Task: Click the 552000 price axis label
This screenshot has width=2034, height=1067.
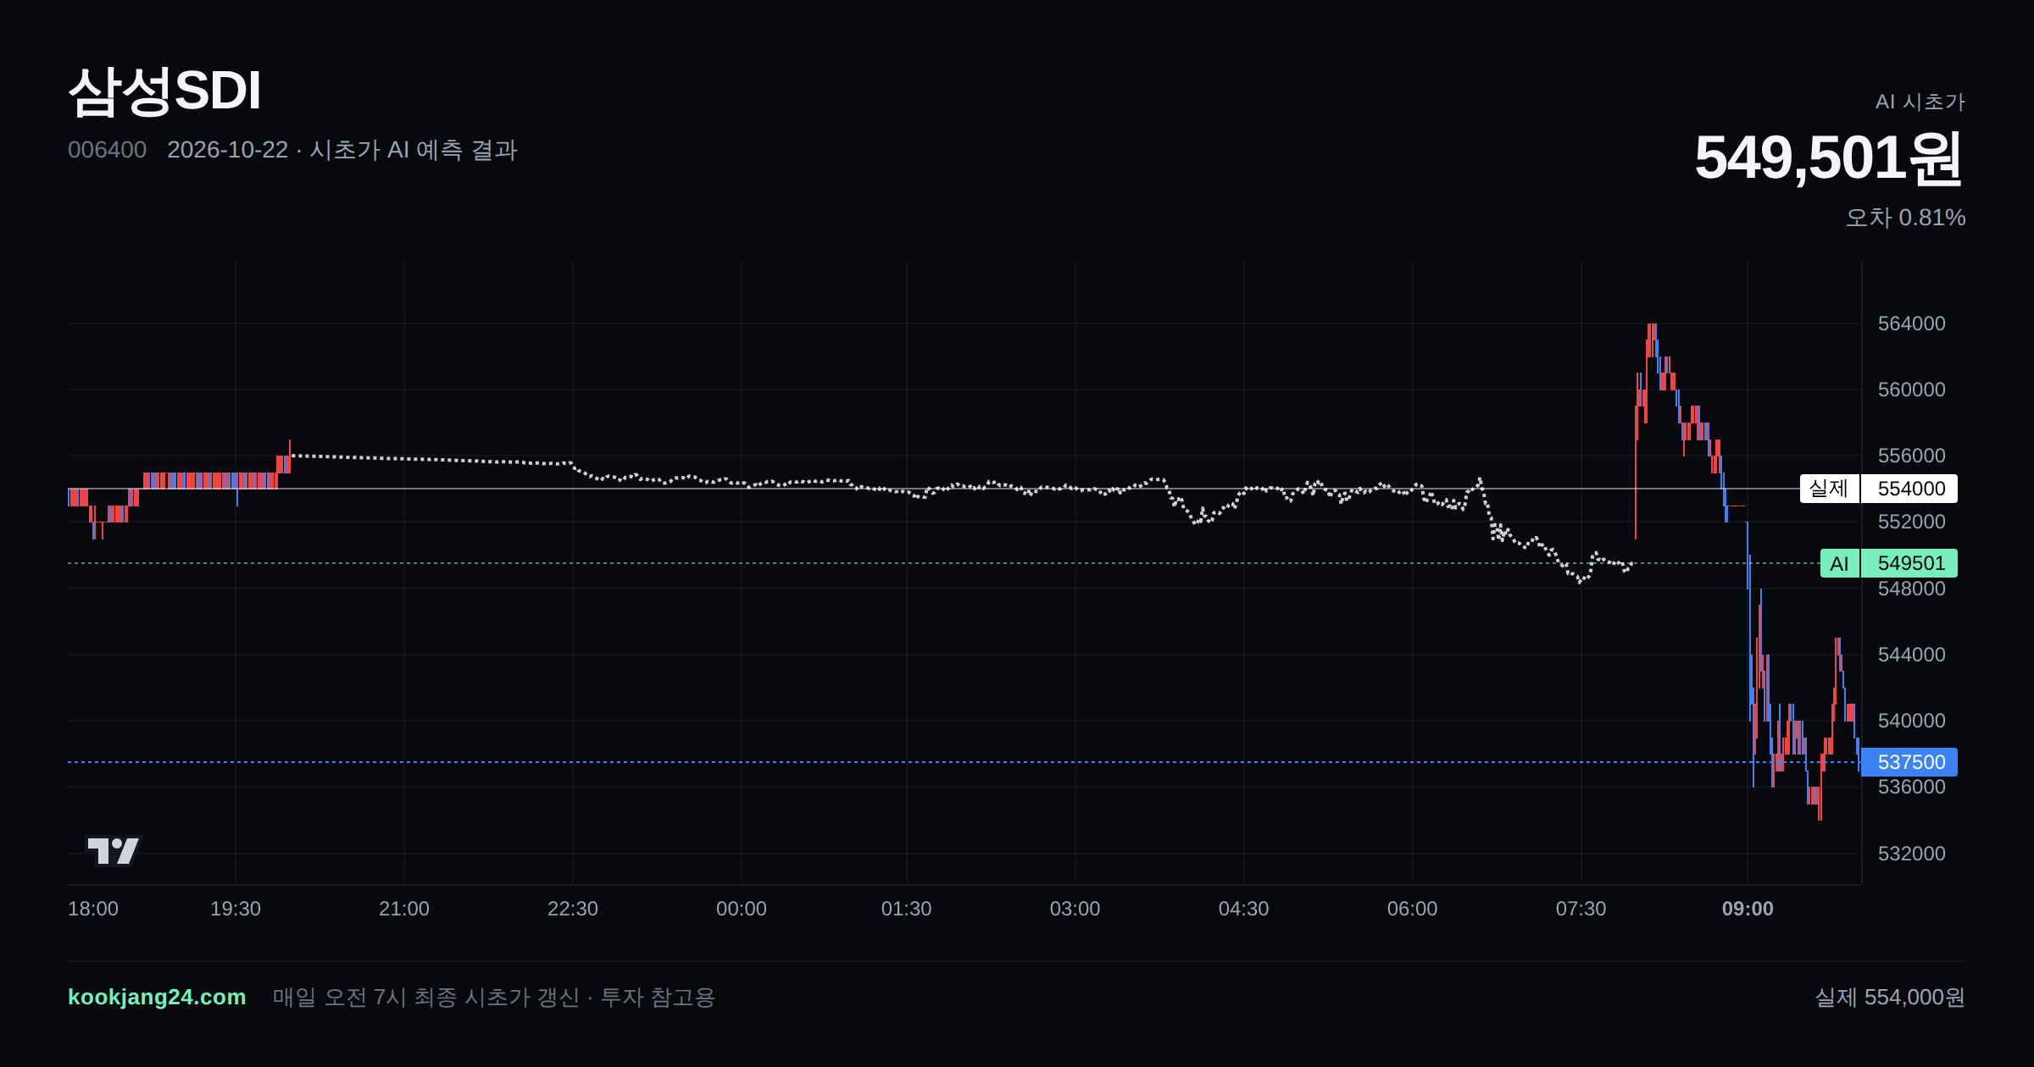Action: (1911, 522)
